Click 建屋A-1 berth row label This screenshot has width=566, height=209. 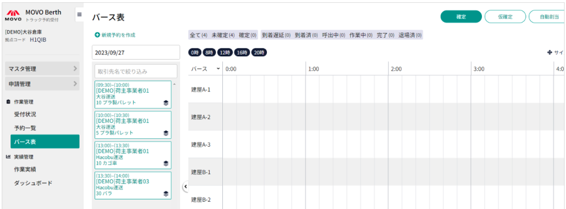click(201, 89)
